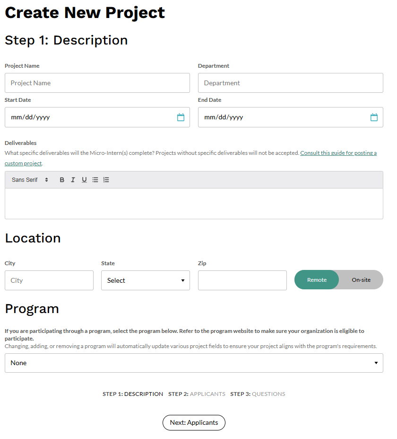Insert a numbered list in Deliverables
This screenshot has height=439, width=397.
coord(106,180)
